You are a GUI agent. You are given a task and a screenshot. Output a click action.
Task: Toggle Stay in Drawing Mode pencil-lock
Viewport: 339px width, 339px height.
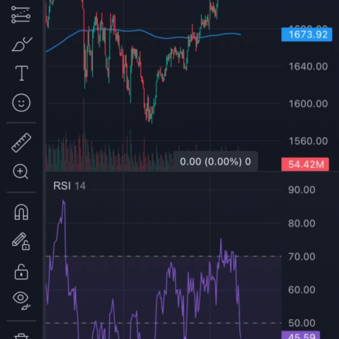coord(21,241)
